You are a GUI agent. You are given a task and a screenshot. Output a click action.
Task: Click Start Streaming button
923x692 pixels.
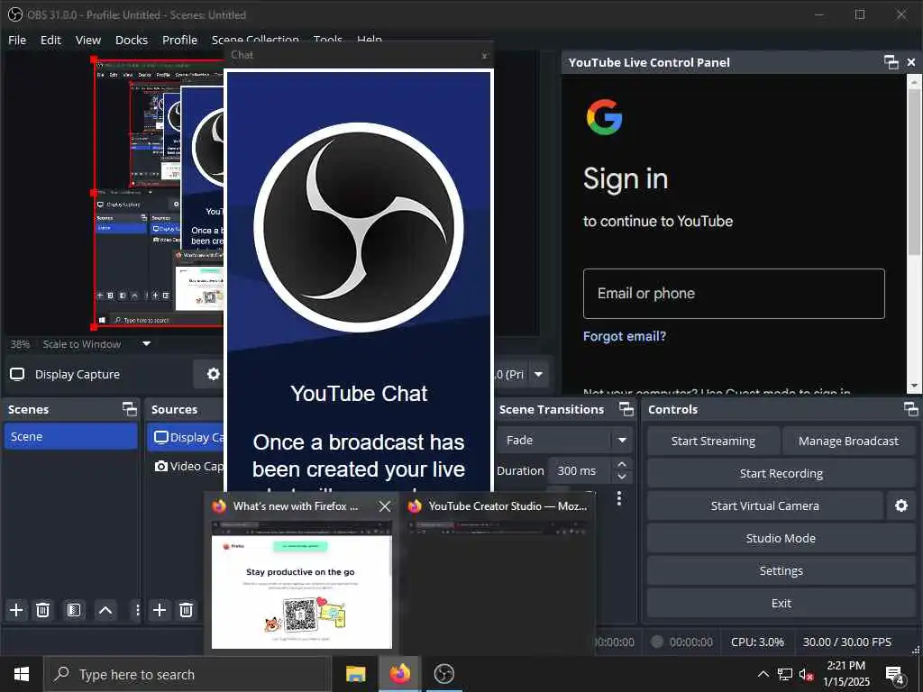713,442
